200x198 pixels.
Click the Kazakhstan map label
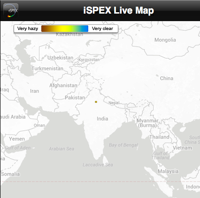tap(69, 35)
